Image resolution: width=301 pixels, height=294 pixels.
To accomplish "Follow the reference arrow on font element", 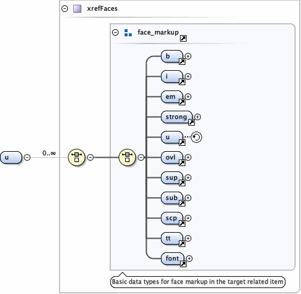I will 183,264.
